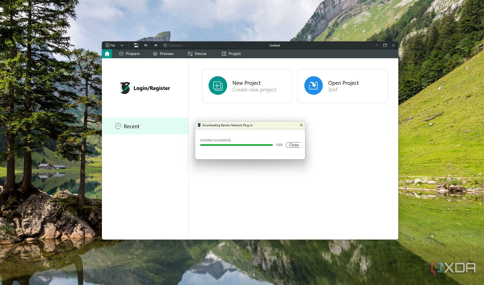
Task: Click the green installation progress bar
Action: [x=236, y=145]
